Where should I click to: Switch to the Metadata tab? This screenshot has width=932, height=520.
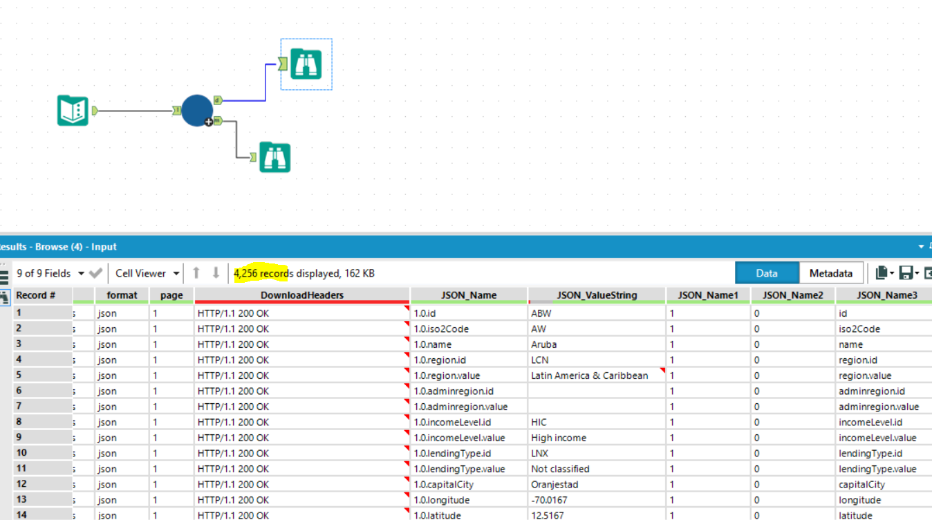(831, 273)
